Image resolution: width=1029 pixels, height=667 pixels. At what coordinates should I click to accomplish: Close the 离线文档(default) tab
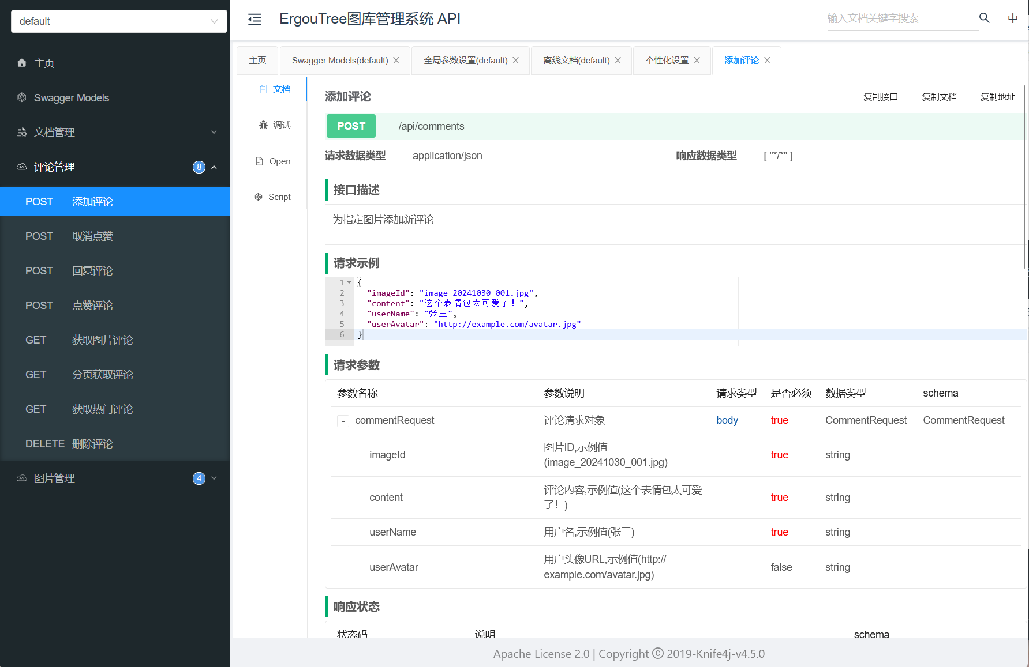618,61
